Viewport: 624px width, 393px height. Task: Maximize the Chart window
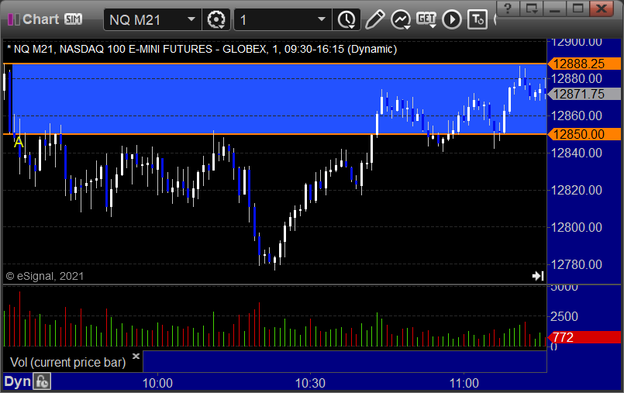pos(577,8)
